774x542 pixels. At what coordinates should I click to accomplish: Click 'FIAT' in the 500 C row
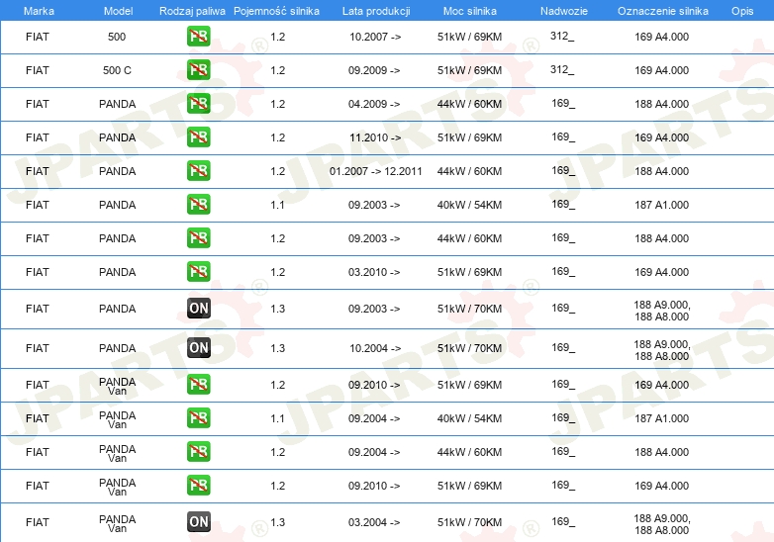tap(38, 70)
